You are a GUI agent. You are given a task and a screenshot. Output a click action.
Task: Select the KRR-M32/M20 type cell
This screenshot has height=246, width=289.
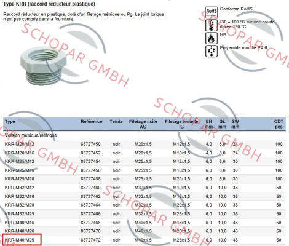20,205
